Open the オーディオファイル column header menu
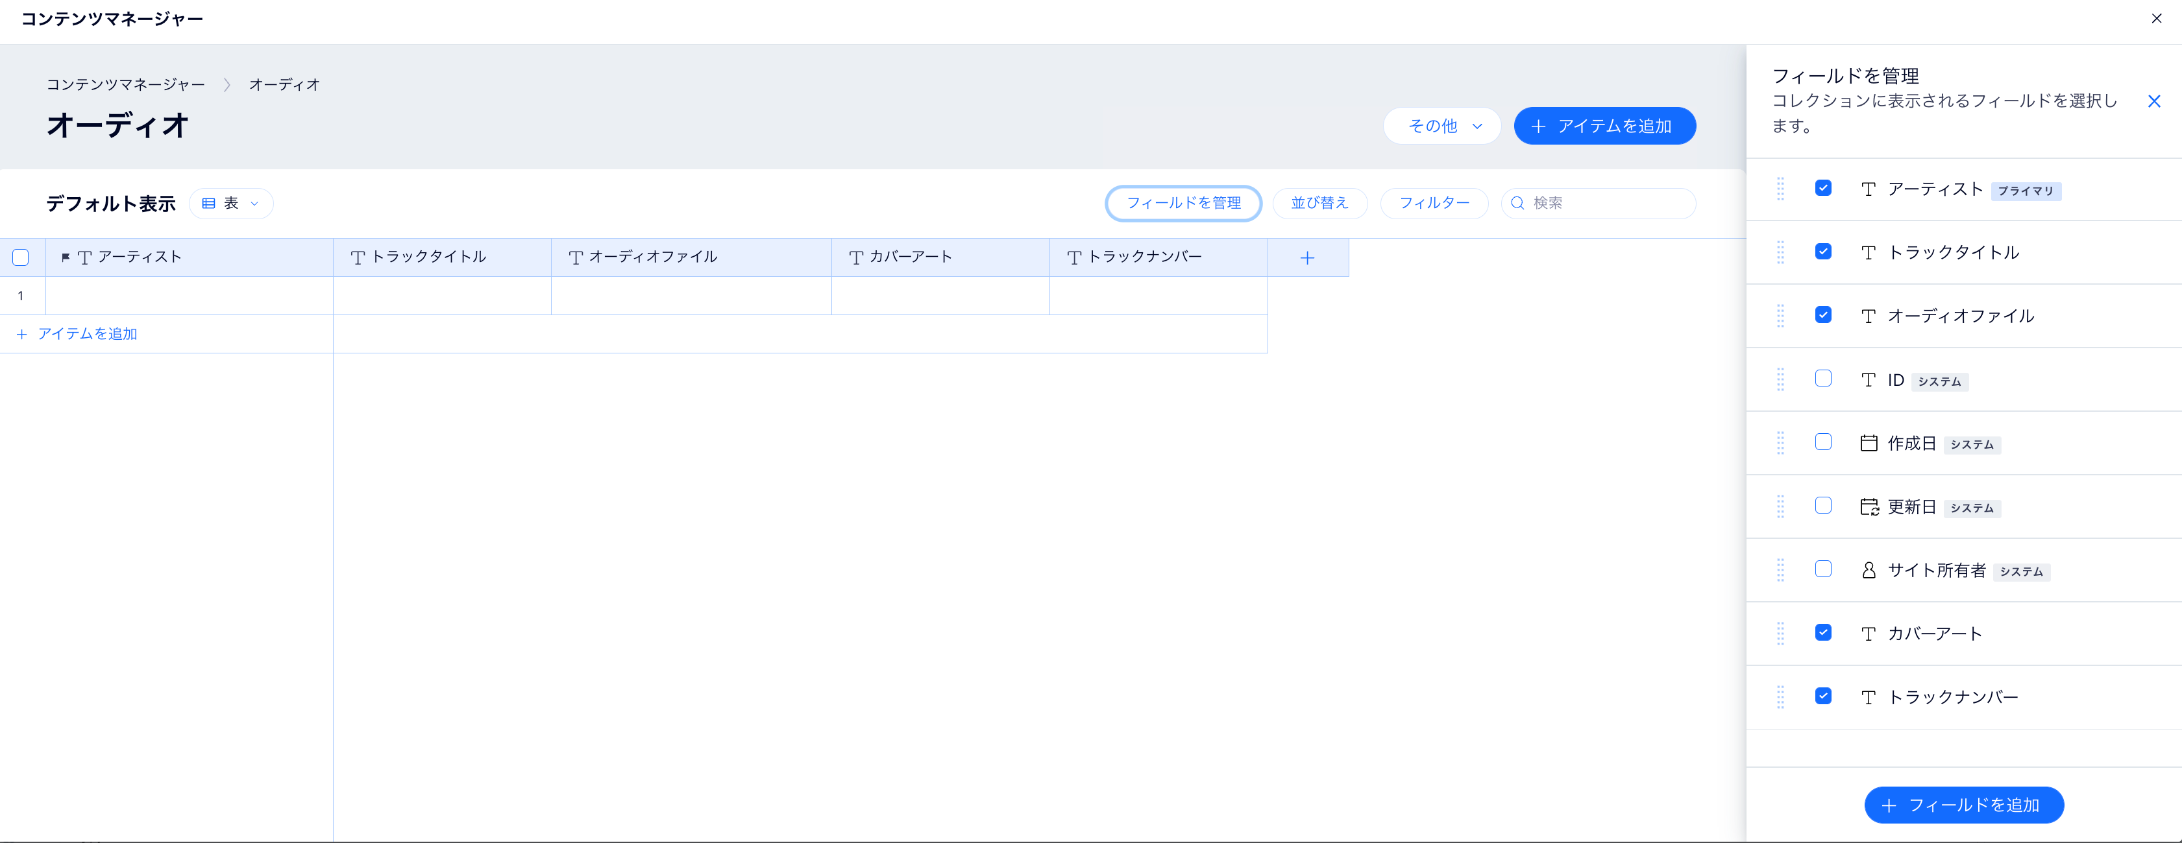This screenshot has width=2182, height=843. [x=691, y=257]
